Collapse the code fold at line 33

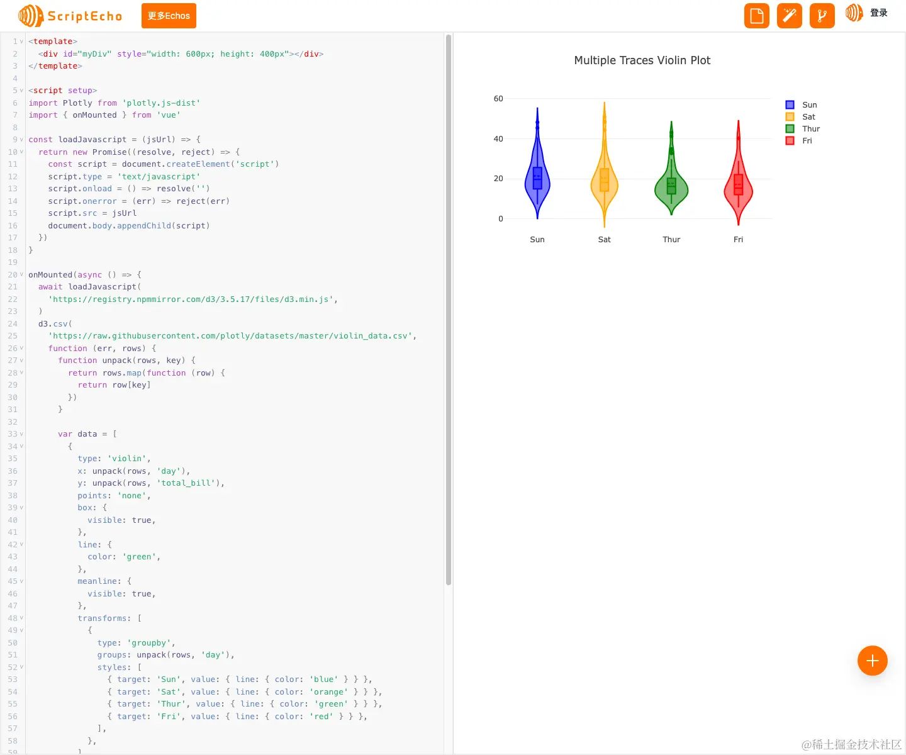pos(21,434)
